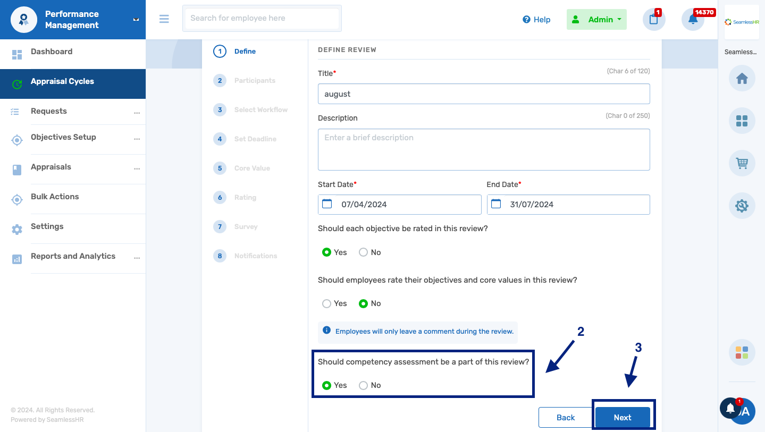Open the notifications bell in header
The height and width of the screenshot is (432, 765).
click(x=693, y=20)
